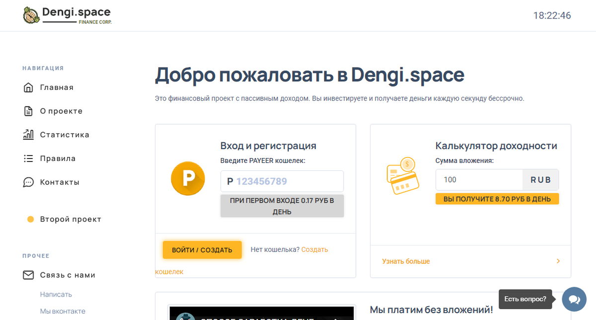Click the orange PAYEER coin icon
The width and height of the screenshot is (596, 320).
188,178
